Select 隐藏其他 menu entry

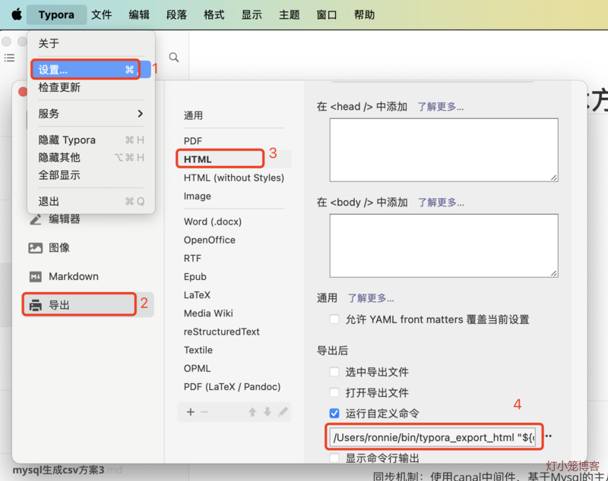click(x=91, y=158)
